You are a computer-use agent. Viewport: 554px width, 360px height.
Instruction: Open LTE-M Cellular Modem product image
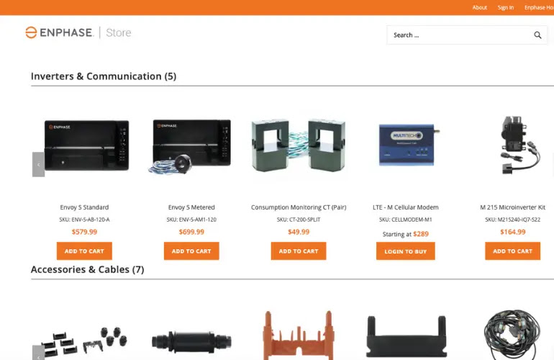point(409,145)
